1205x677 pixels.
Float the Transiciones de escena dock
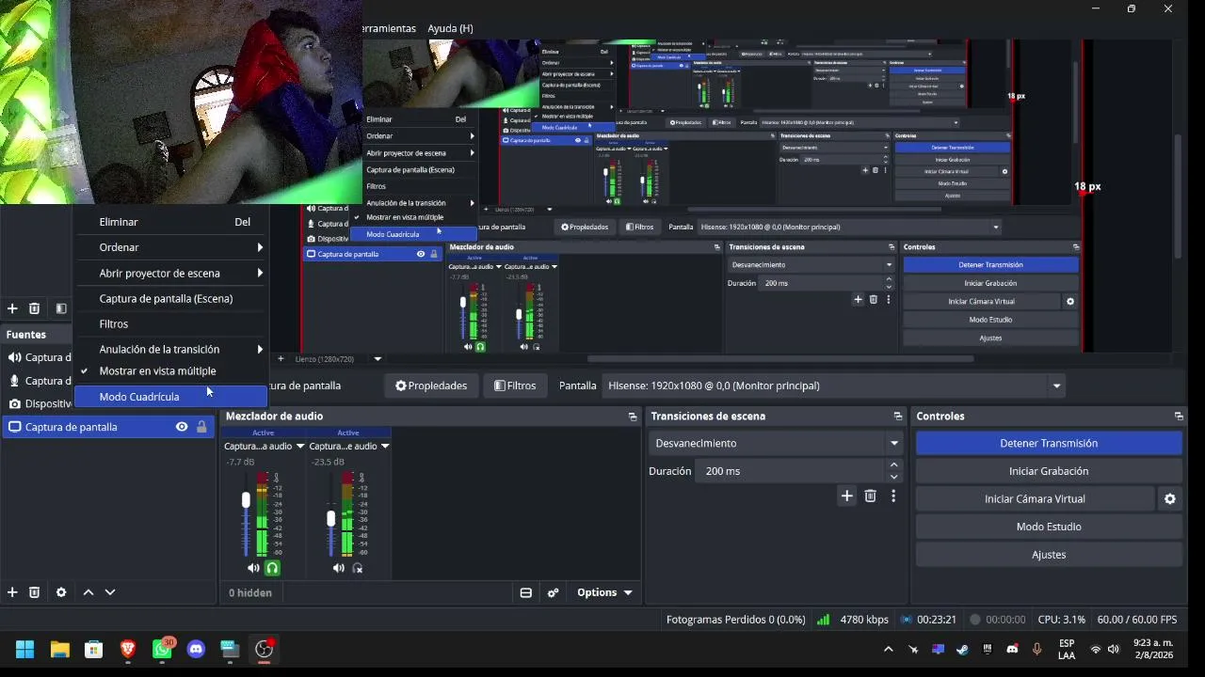tap(898, 417)
